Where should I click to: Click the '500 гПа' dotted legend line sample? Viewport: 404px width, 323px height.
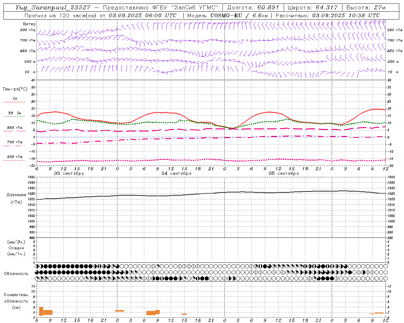(14, 160)
